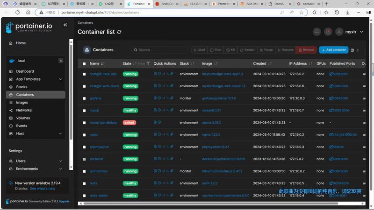Open the myxh user dropdown
This screenshot has width=374, height=210.
pyautogui.click(x=350, y=32)
